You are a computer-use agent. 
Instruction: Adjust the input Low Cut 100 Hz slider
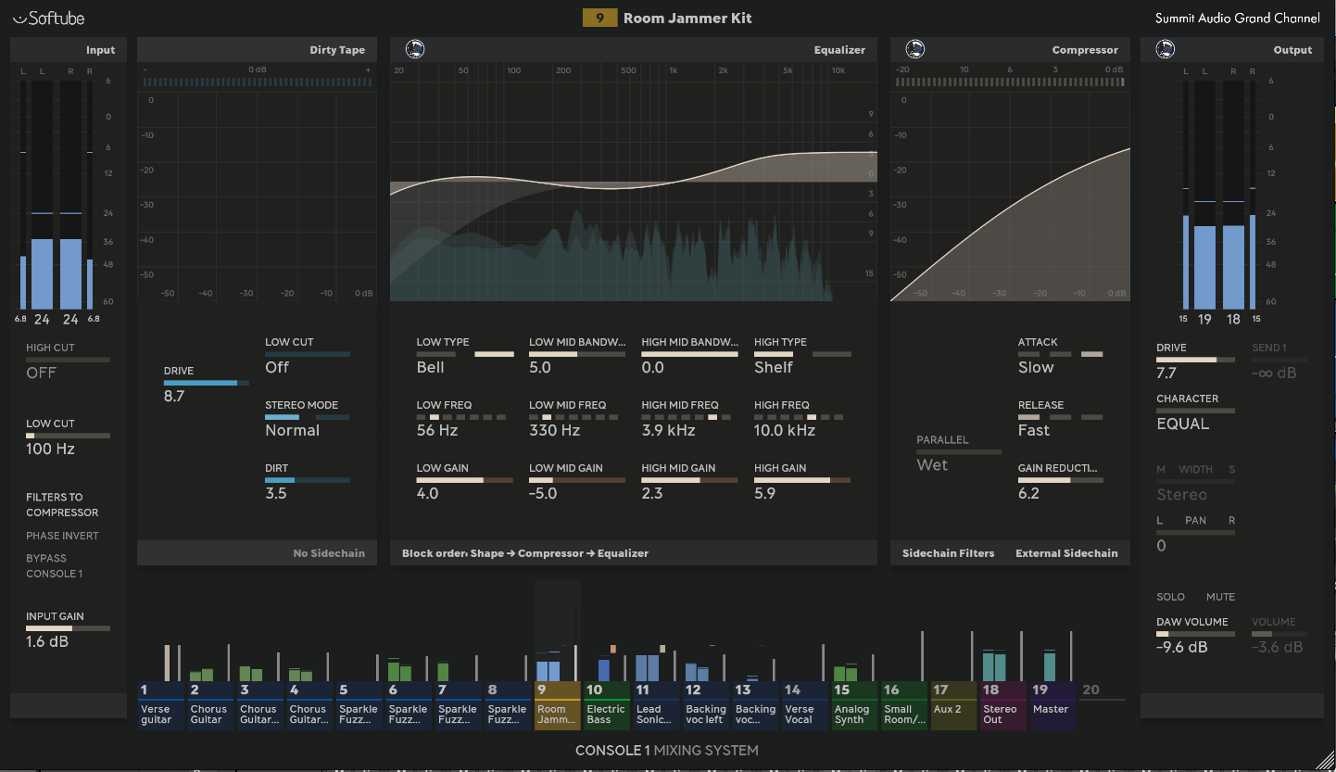pyautogui.click(x=68, y=436)
